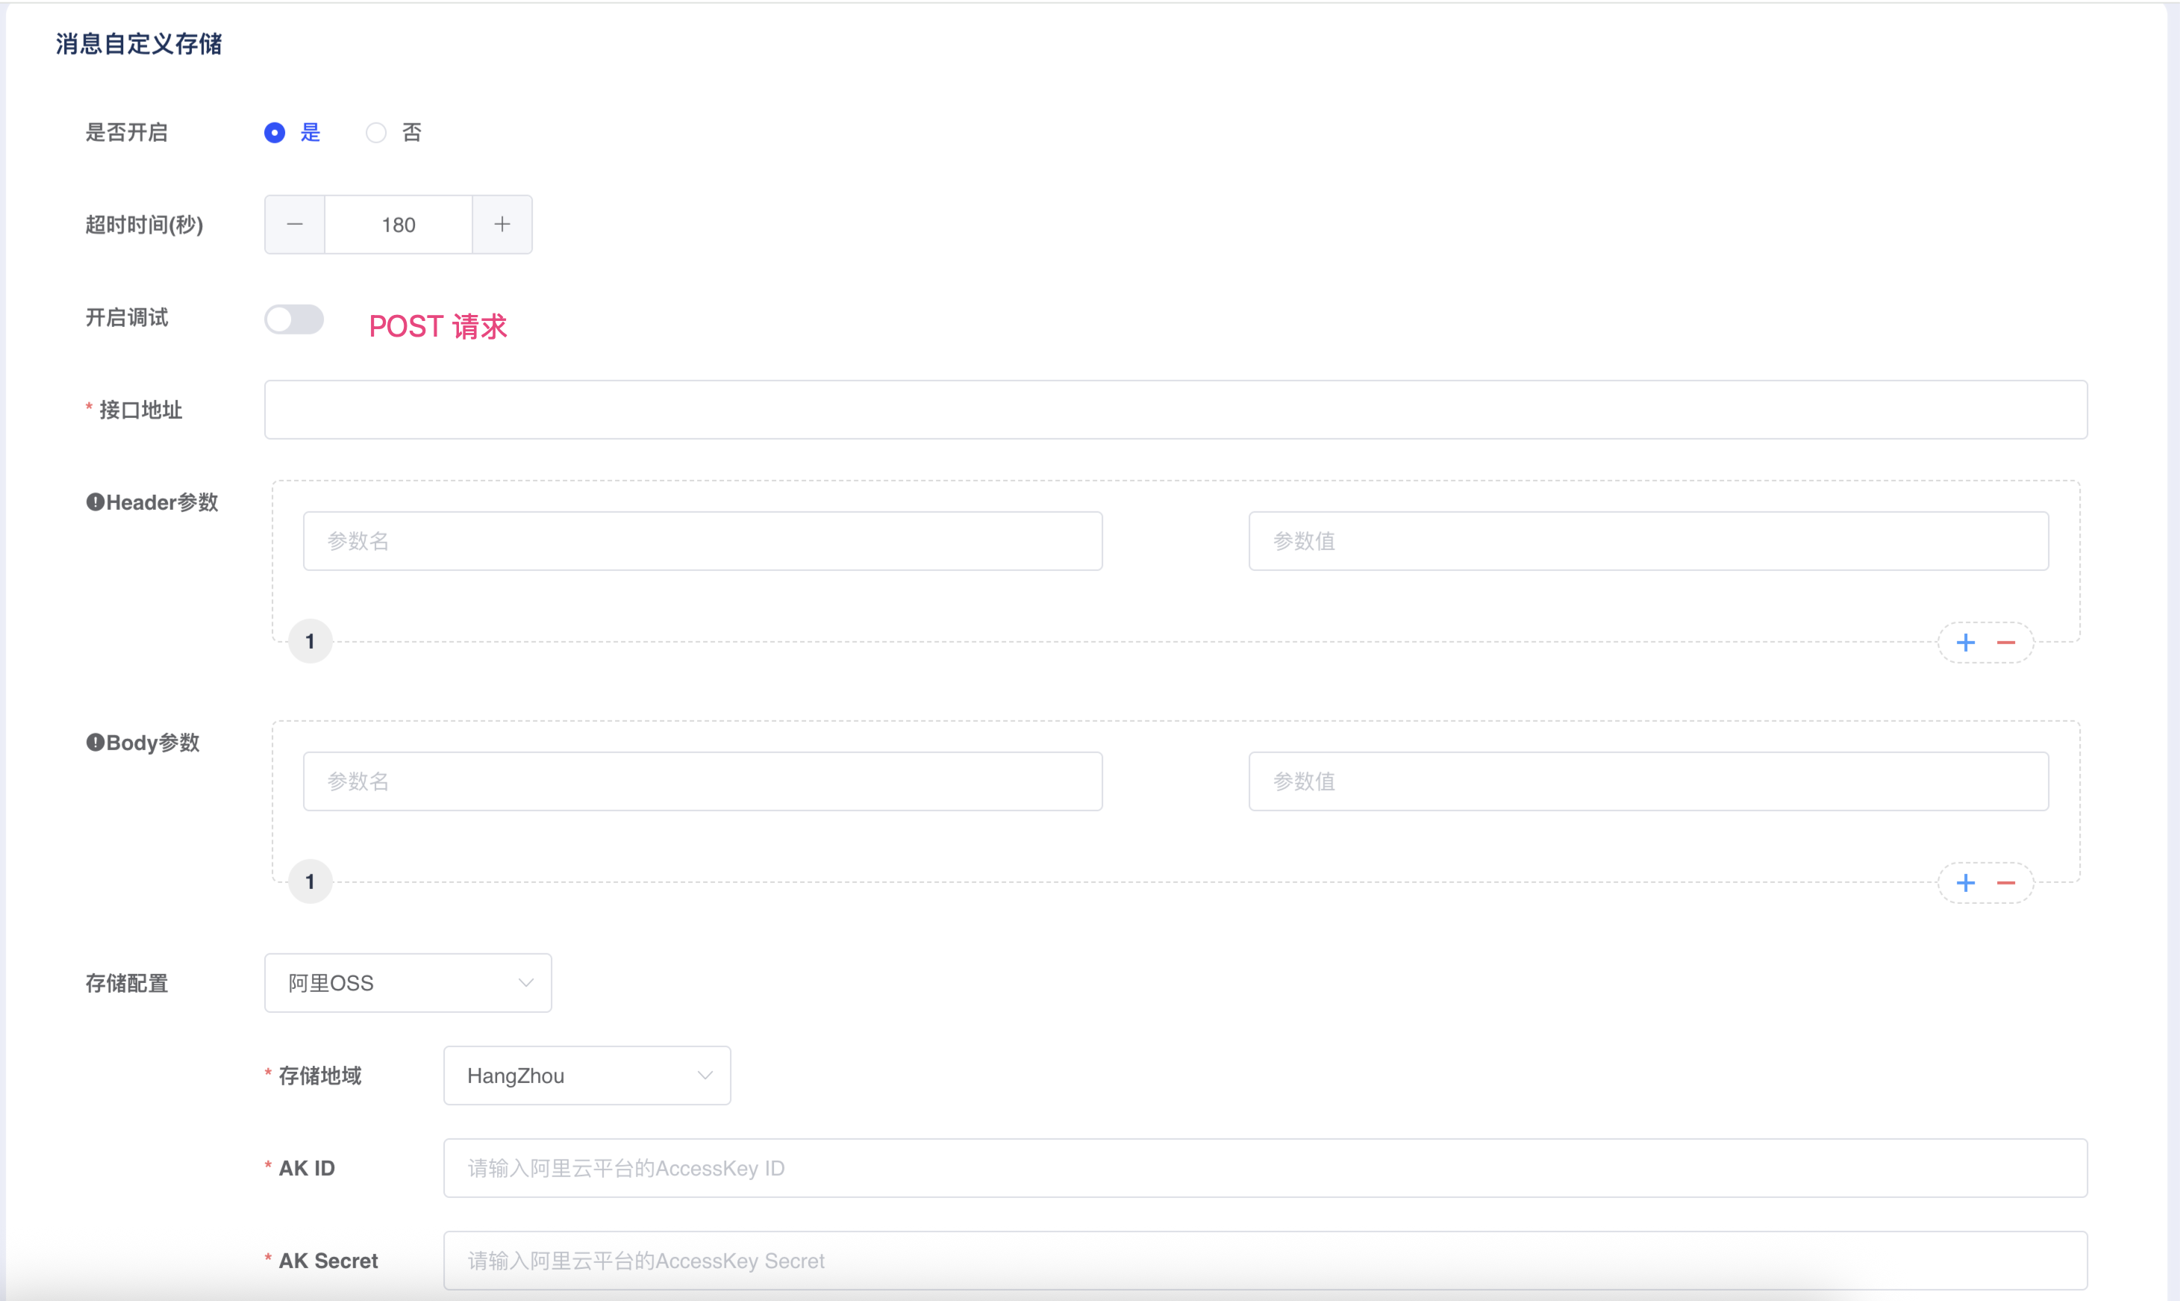Increase the 超时时间 value with the plus button

(x=502, y=225)
